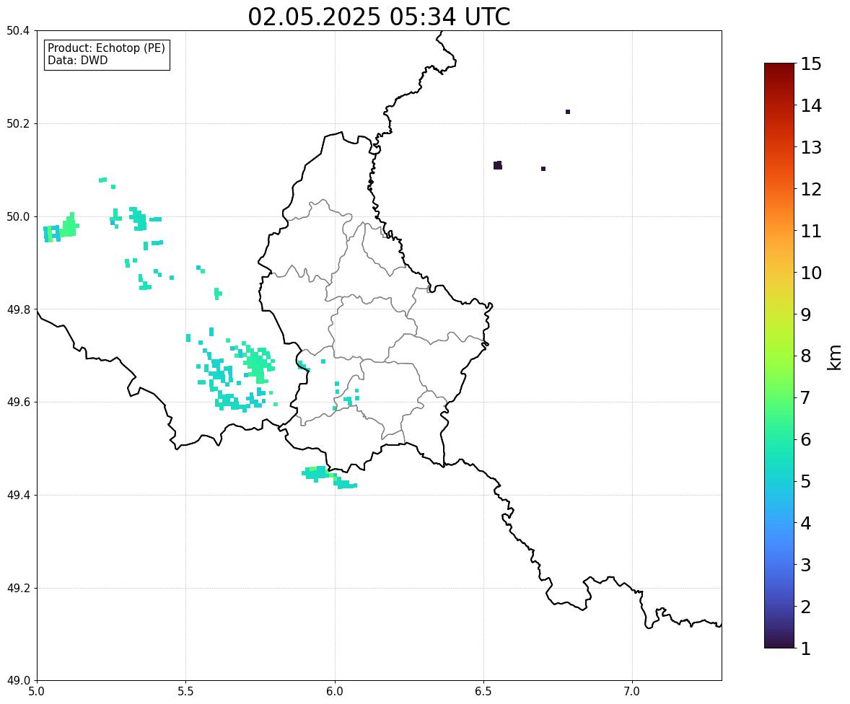Screen dimensions: 850x704
Task: Click the longitude tick label "5.5"
Action: [x=185, y=692]
